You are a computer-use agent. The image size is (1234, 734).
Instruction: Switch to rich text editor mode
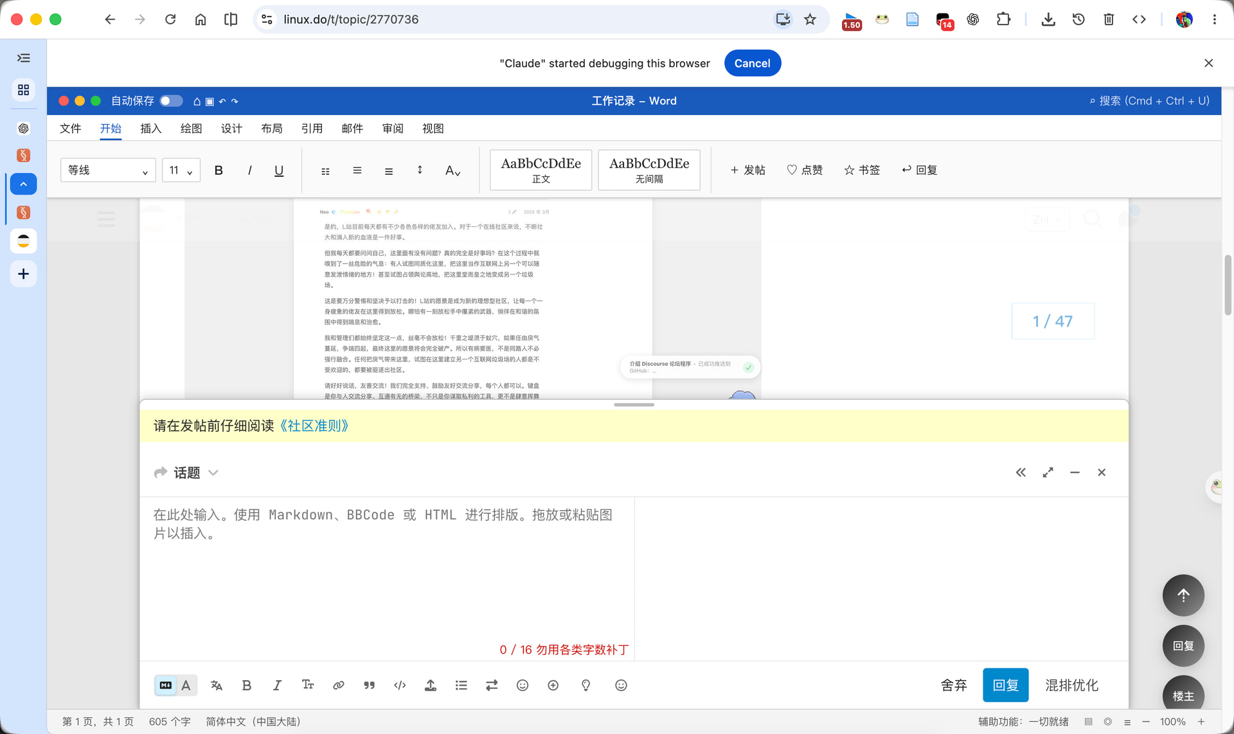click(186, 685)
